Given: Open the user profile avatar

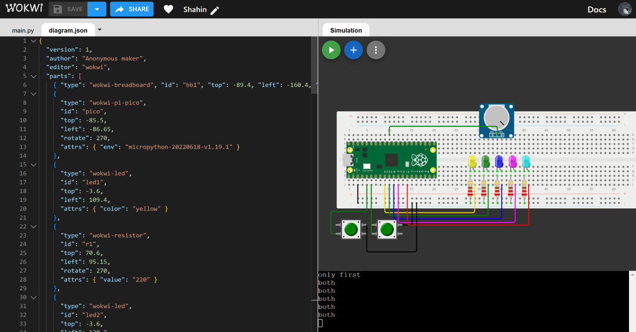Looking at the screenshot, I should click(625, 9).
